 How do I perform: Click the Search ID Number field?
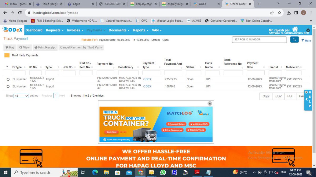(259, 40)
